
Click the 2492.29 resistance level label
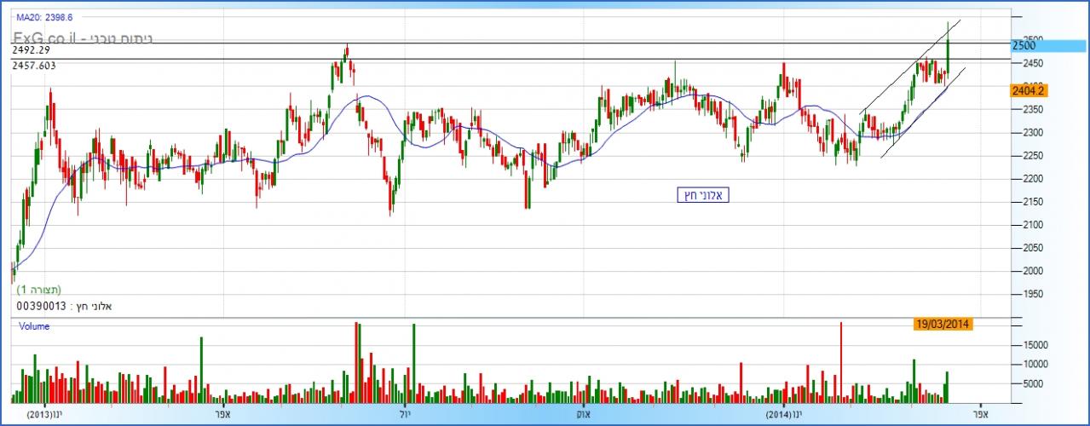tap(32, 50)
